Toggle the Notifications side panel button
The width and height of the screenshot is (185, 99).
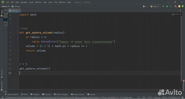point(183,85)
